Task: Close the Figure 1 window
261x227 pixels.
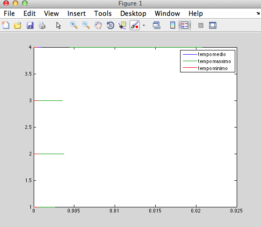Action: 6,3
